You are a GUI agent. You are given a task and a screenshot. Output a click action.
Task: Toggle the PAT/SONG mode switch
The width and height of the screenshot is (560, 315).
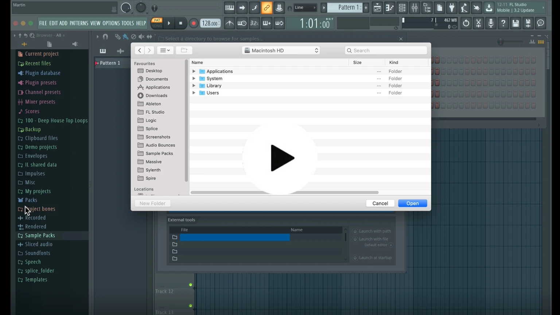157,23
